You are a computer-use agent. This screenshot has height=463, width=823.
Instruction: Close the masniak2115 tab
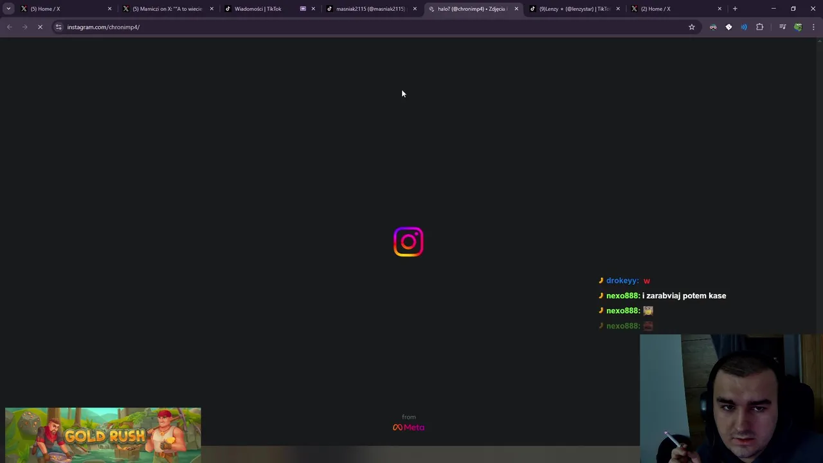tap(415, 9)
